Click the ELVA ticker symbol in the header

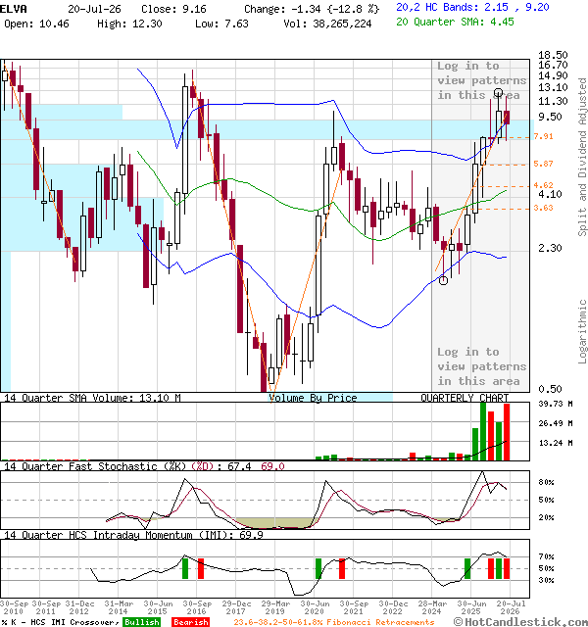click(14, 9)
